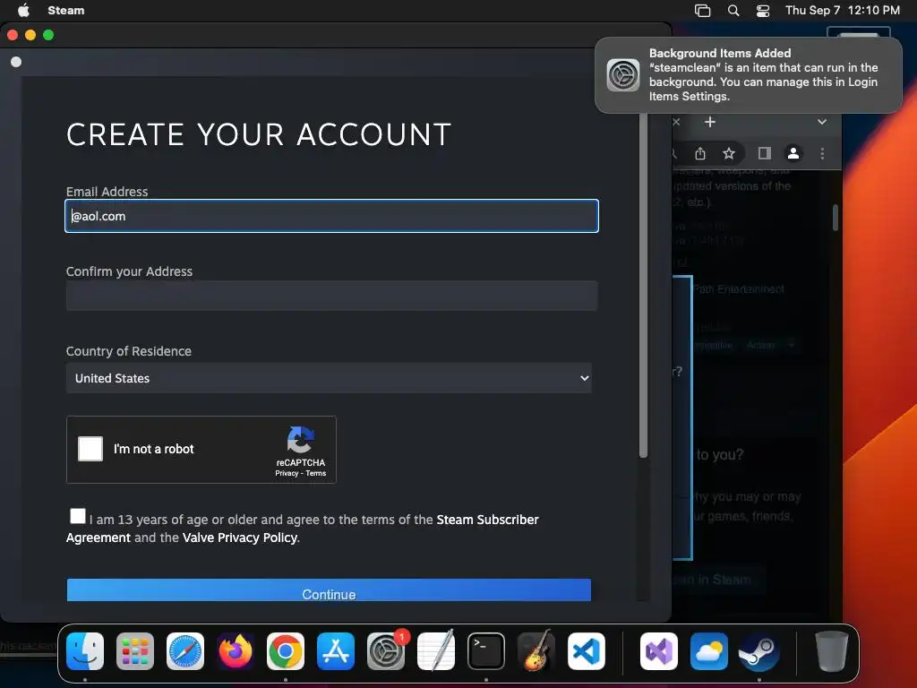Click the Stage Manager menu bar icon
917x688 pixels.
coord(702,11)
